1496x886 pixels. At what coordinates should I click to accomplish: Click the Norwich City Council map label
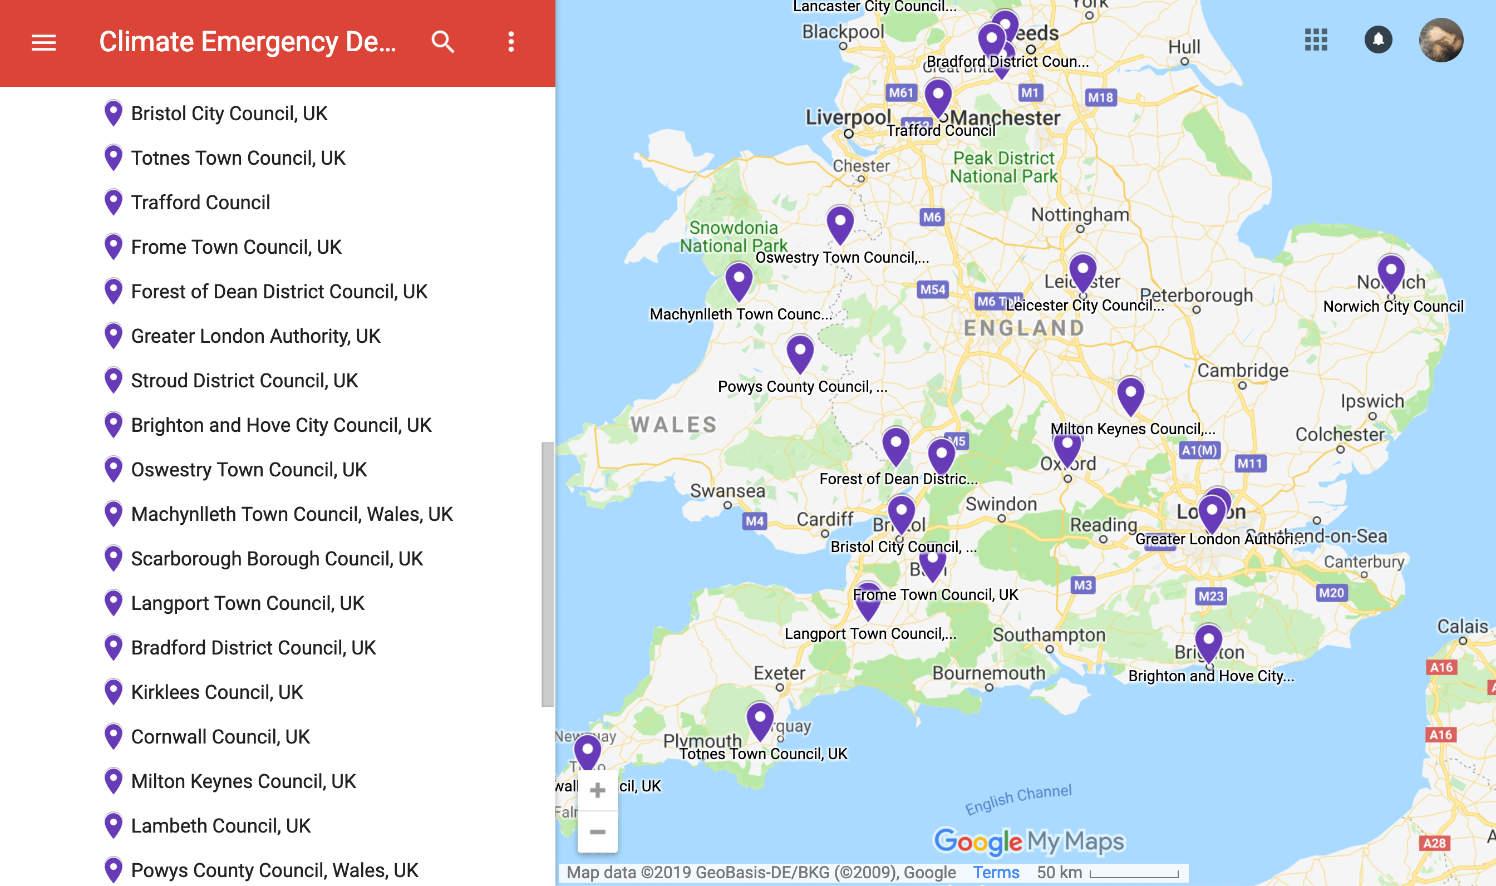(1394, 306)
